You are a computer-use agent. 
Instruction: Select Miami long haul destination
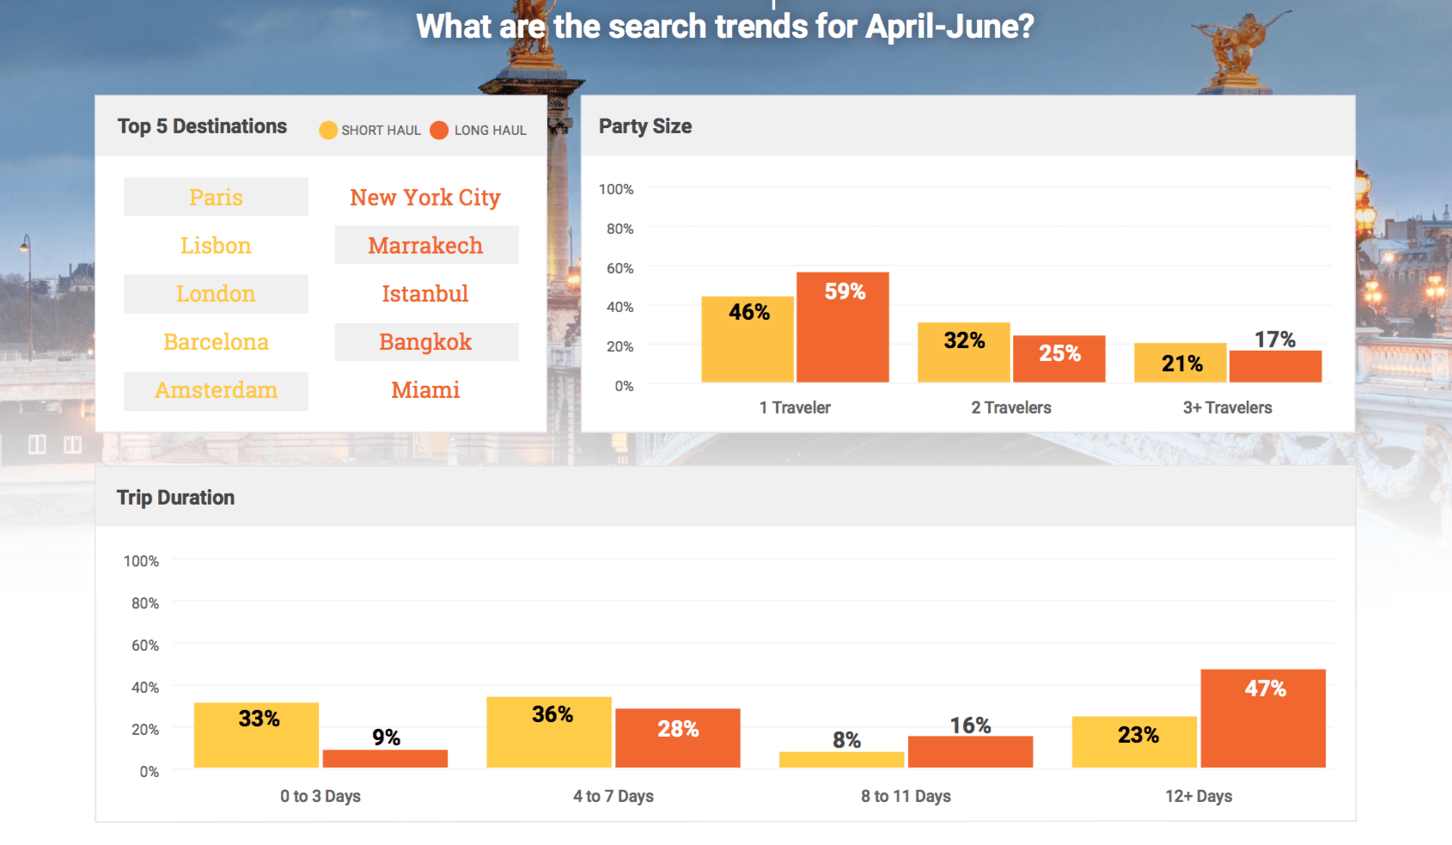click(x=425, y=390)
